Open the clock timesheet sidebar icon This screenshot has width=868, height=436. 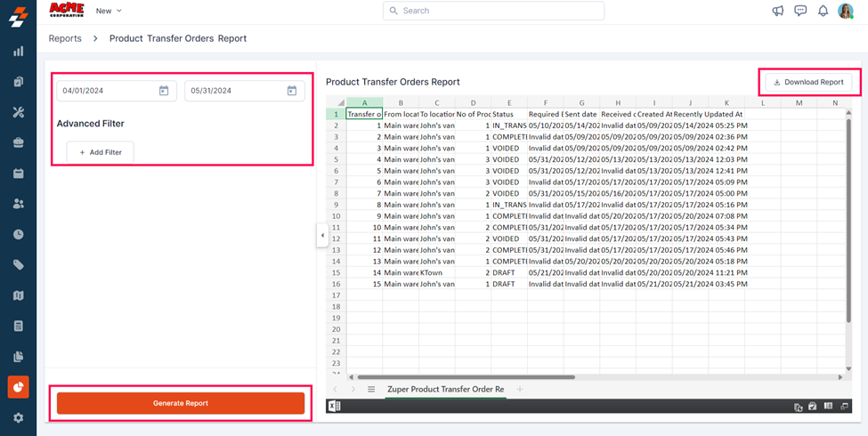tap(18, 235)
